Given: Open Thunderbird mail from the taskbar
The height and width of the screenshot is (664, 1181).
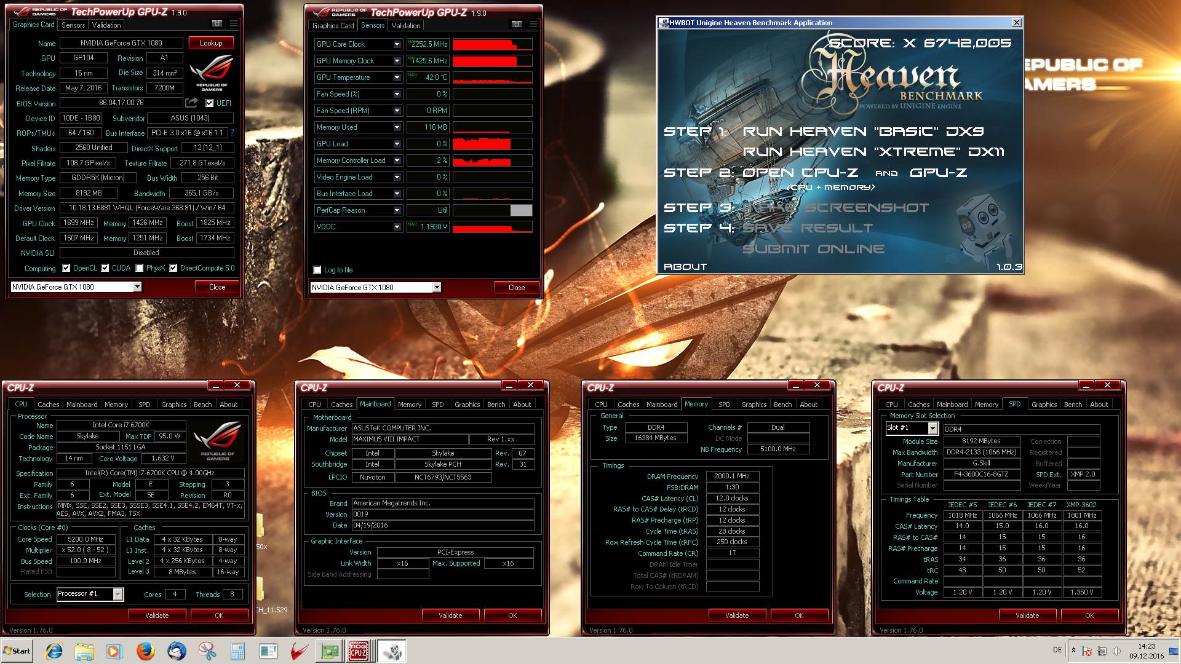Looking at the screenshot, I should (177, 651).
